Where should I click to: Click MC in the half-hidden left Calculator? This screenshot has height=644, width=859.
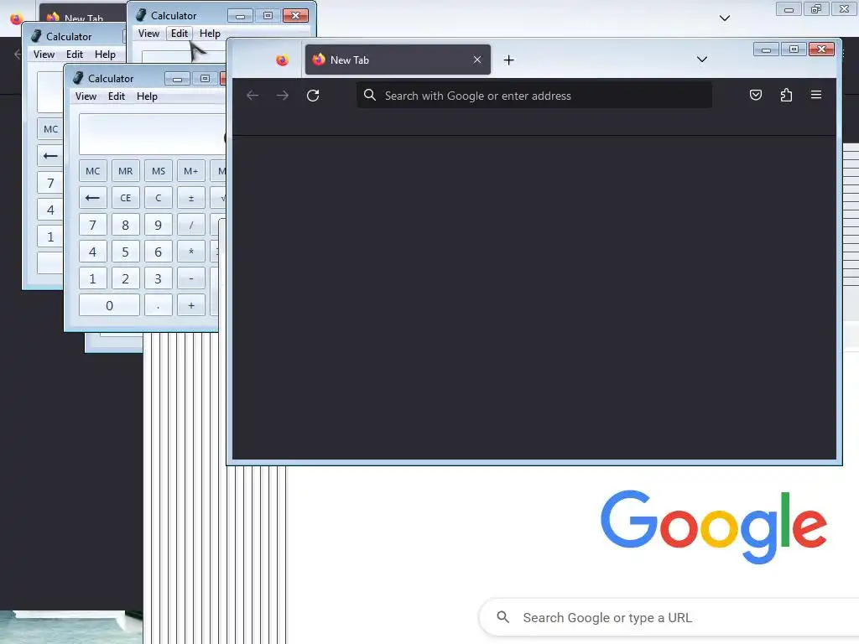51,129
